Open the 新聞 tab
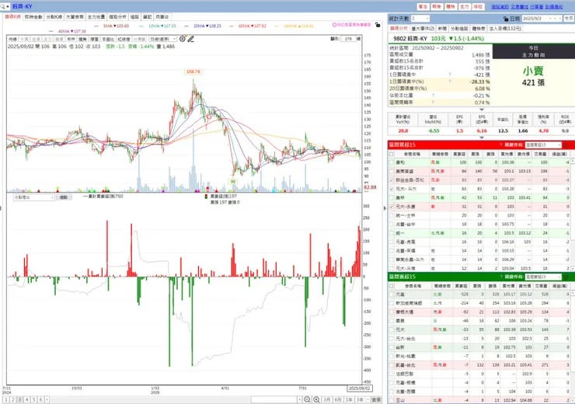The height and width of the screenshot is (404, 575). [442, 28]
